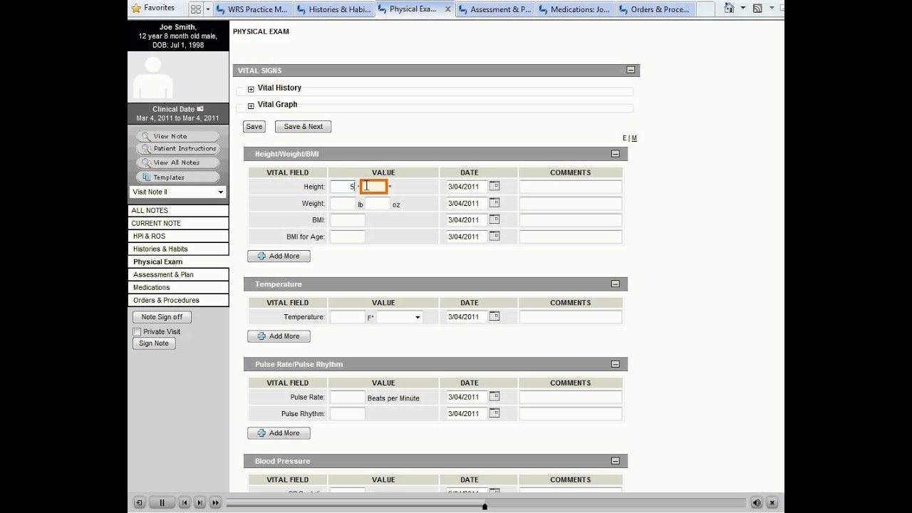Screen dimensions: 912x513
Task: Fast forward the video player
Action: coord(214,503)
